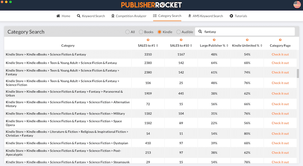
Task: Open the Competition Analyzer tab
Action: click(x=129, y=16)
